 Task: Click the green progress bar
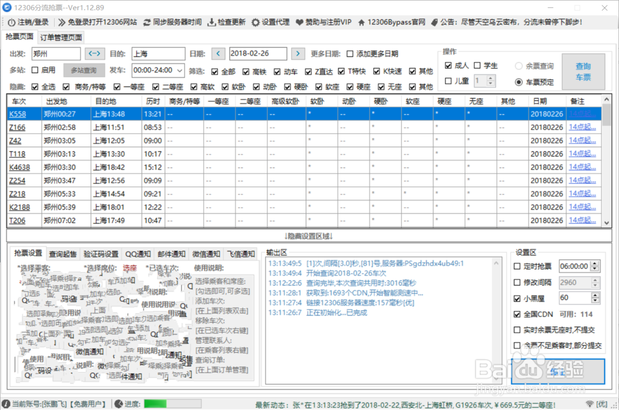173,404
